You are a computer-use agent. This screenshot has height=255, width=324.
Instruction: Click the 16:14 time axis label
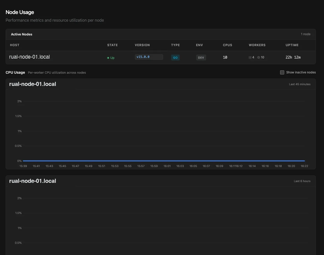252,166
